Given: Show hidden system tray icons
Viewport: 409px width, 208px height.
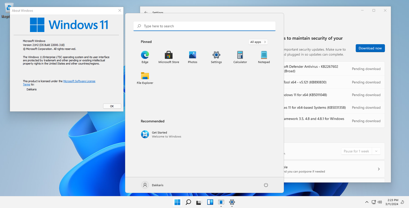Looking at the screenshot, I should (x=367, y=202).
